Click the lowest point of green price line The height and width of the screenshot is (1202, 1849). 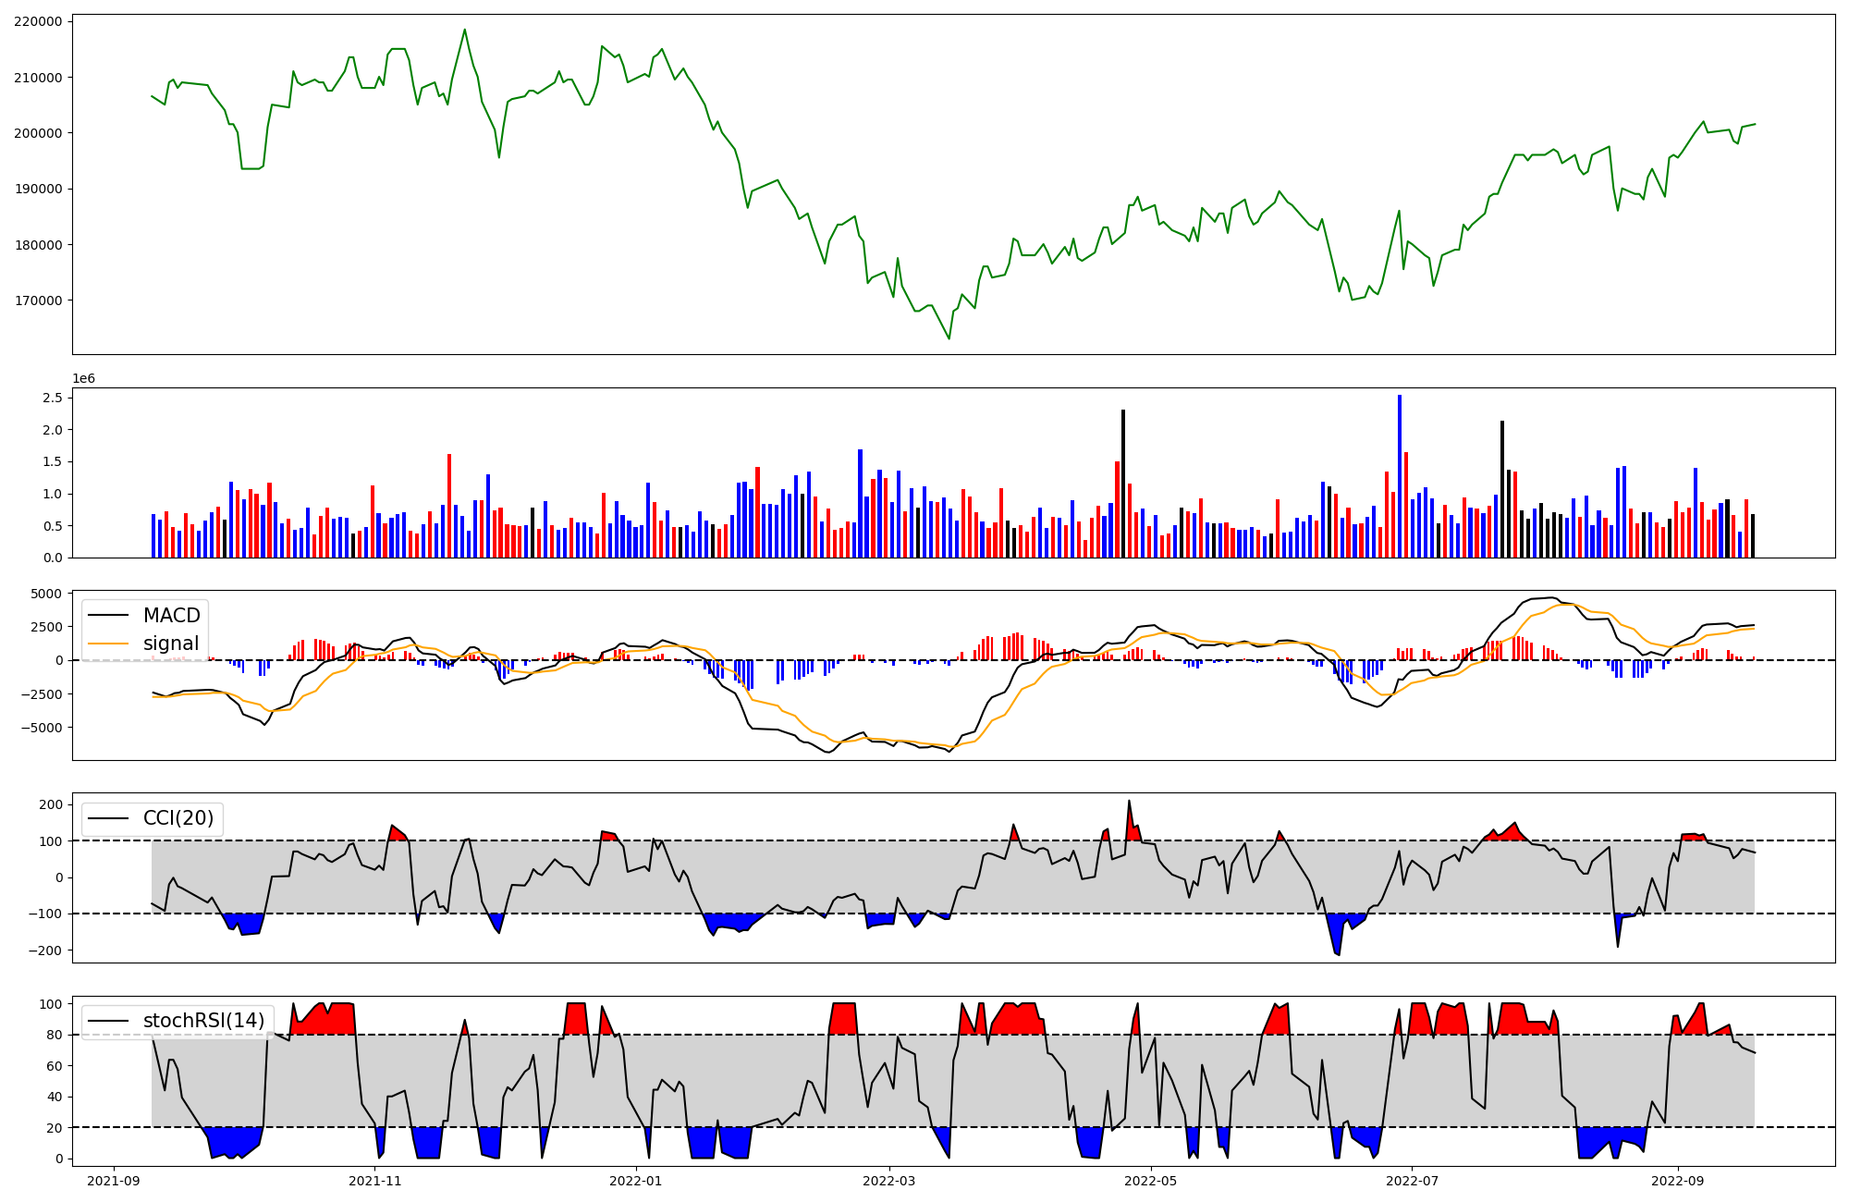tap(949, 338)
